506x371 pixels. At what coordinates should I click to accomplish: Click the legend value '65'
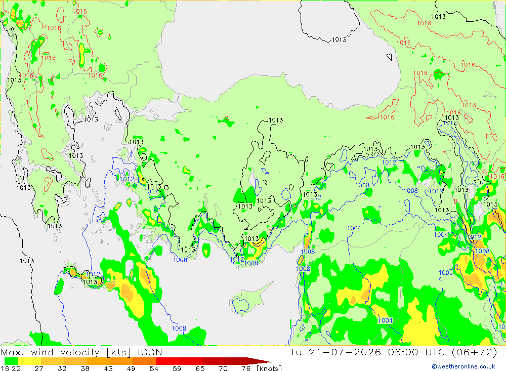[200, 368]
